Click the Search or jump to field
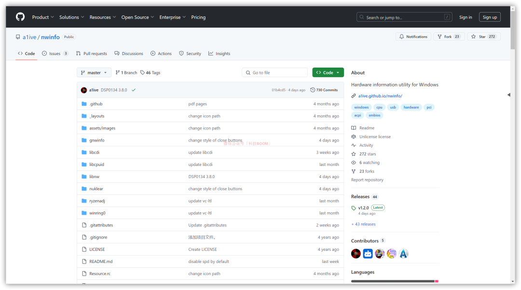521x290 pixels. click(x=404, y=17)
